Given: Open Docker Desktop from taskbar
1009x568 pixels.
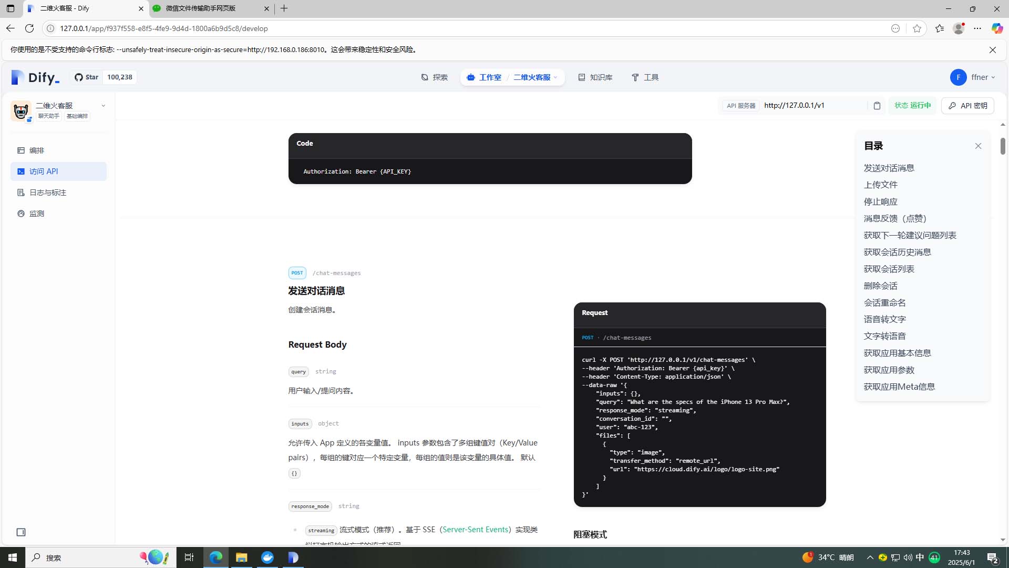Looking at the screenshot, I should [x=267, y=557].
